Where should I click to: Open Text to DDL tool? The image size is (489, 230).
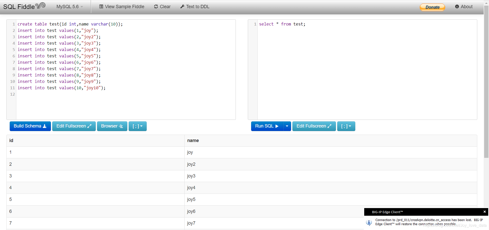[195, 7]
